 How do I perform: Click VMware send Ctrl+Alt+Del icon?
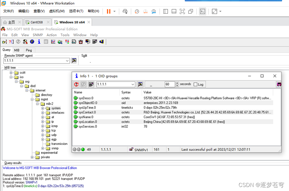(x=125, y=11)
